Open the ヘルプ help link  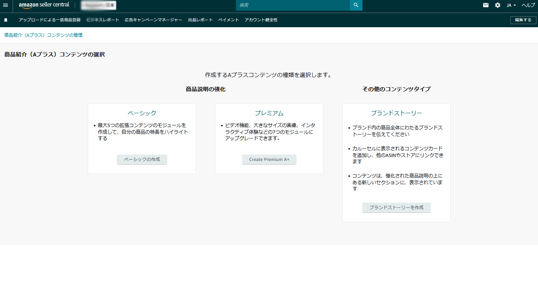point(529,5)
